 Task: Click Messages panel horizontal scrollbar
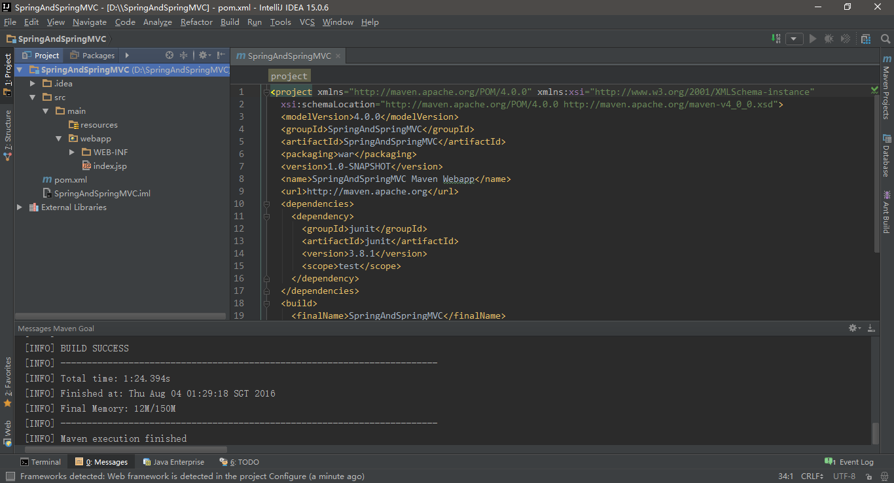coord(125,450)
